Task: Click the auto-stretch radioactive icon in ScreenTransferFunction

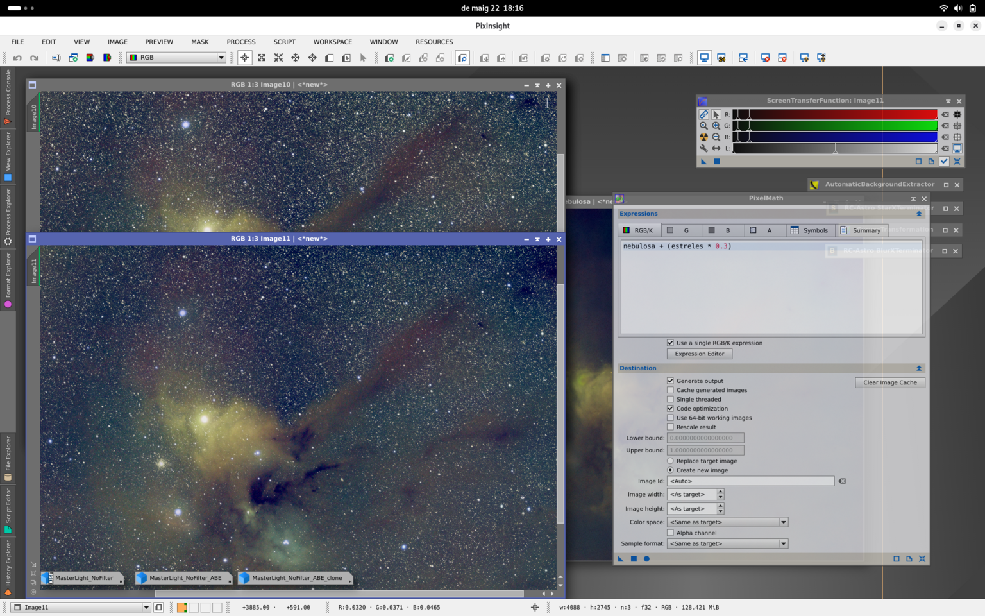Action: click(x=703, y=137)
